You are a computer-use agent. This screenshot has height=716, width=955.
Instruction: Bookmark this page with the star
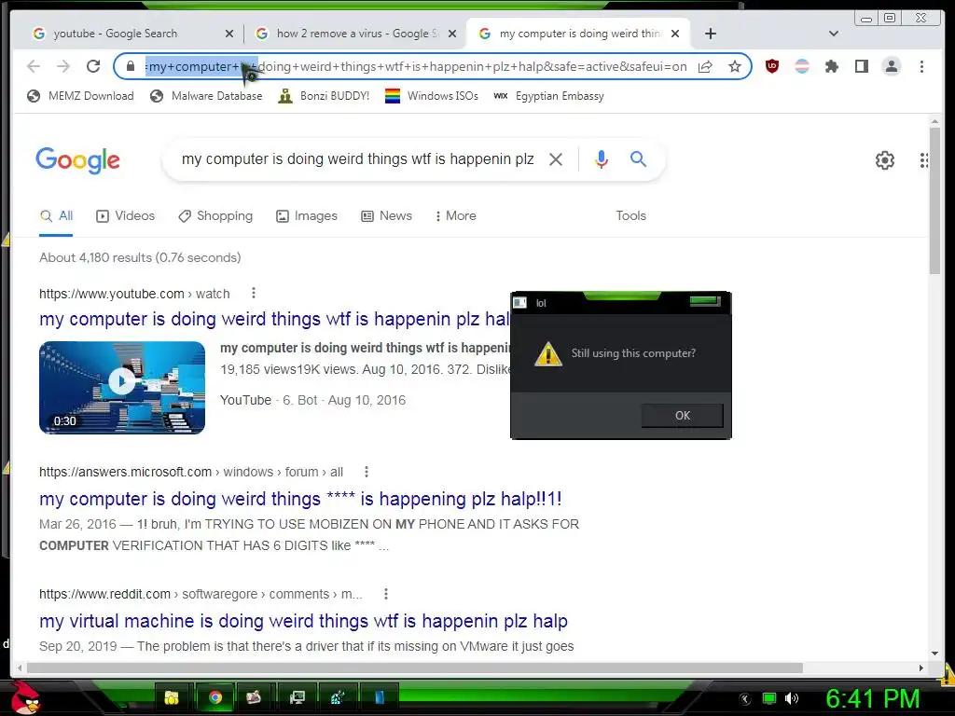tap(735, 66)
